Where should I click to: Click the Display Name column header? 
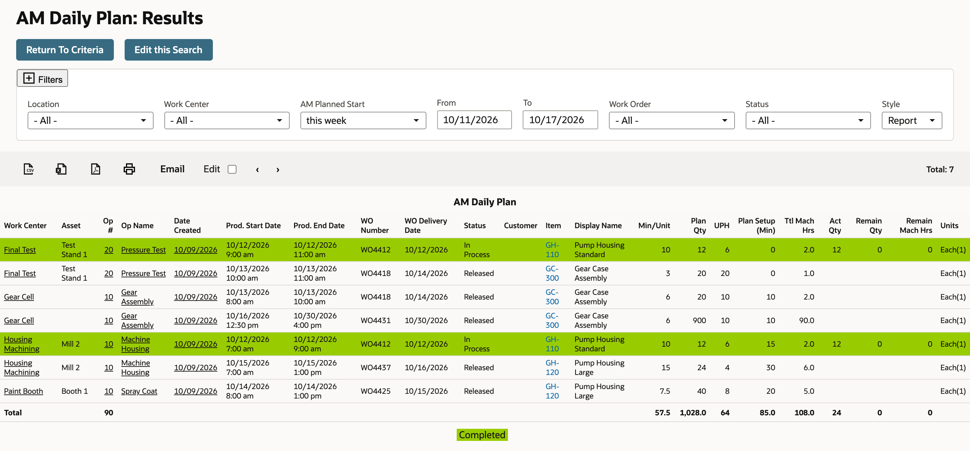597,225
